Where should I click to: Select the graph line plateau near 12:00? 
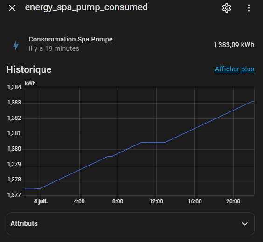coord(153,142)
